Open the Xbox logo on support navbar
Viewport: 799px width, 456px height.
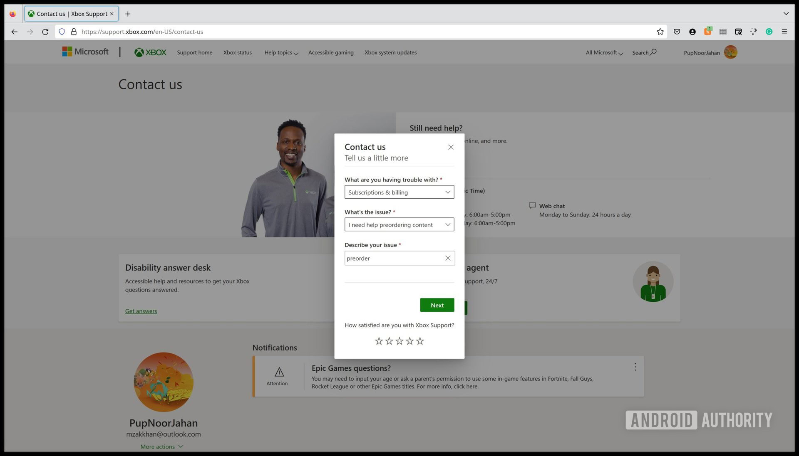point(150,52)
